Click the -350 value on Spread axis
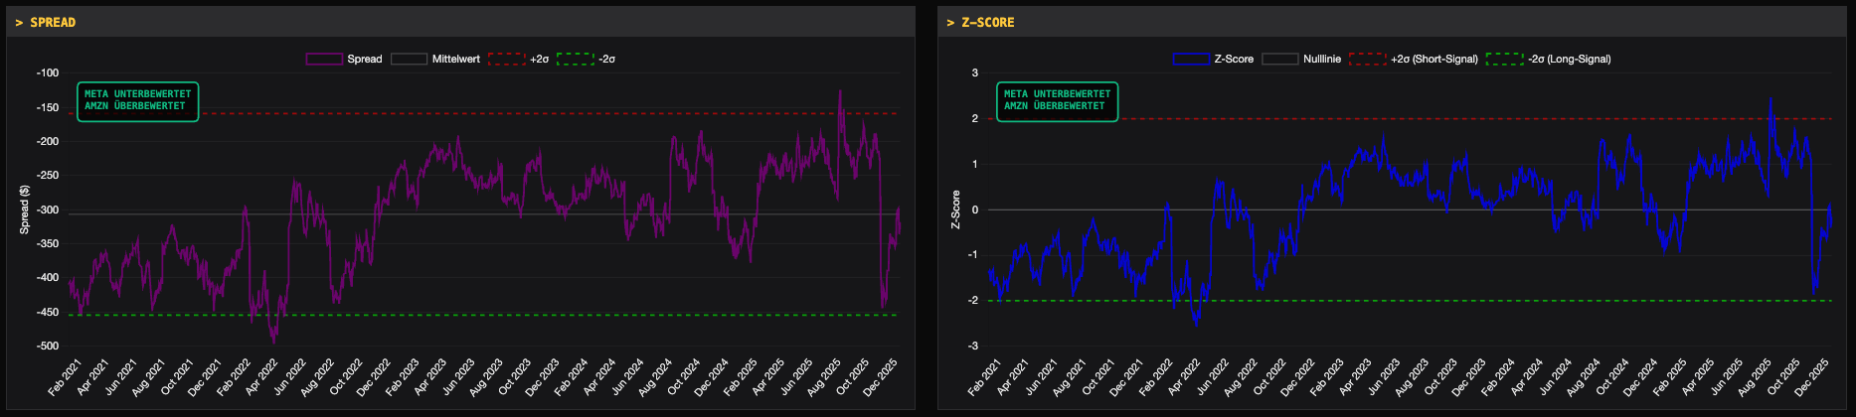 click(47, 244)
